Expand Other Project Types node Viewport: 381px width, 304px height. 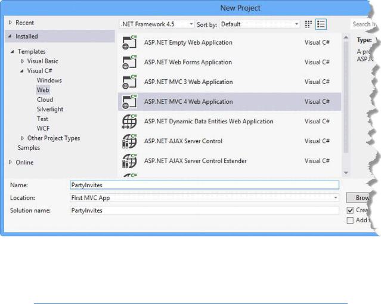tap(22, 138)
